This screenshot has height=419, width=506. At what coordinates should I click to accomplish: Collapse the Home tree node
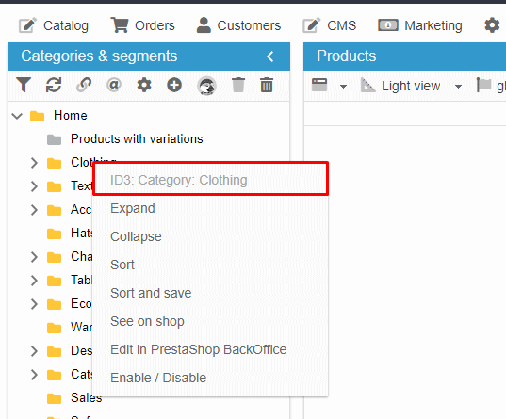[x=17, y=116]
